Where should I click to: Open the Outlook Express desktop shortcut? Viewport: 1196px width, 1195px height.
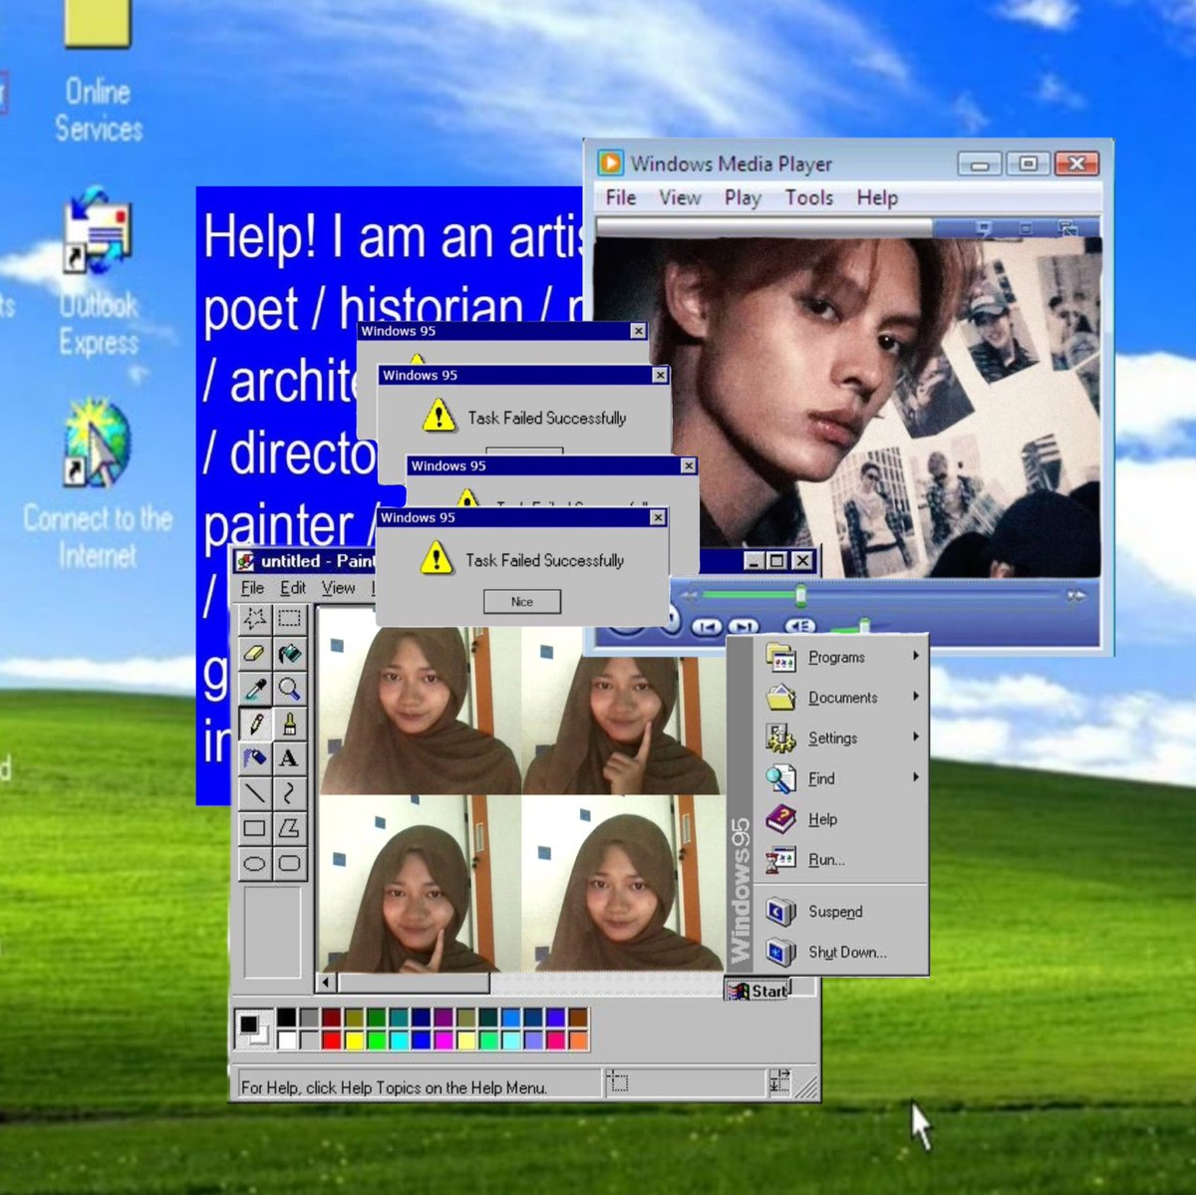pos(98,274)
